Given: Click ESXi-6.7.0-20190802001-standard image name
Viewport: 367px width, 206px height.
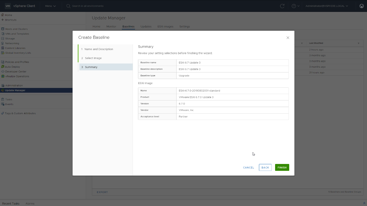Looking at the screenshot, I should [199, 91].
